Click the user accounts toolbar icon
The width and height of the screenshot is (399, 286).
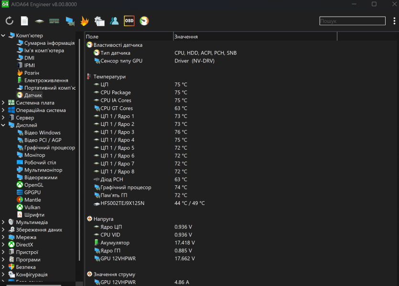pos(114,21)
